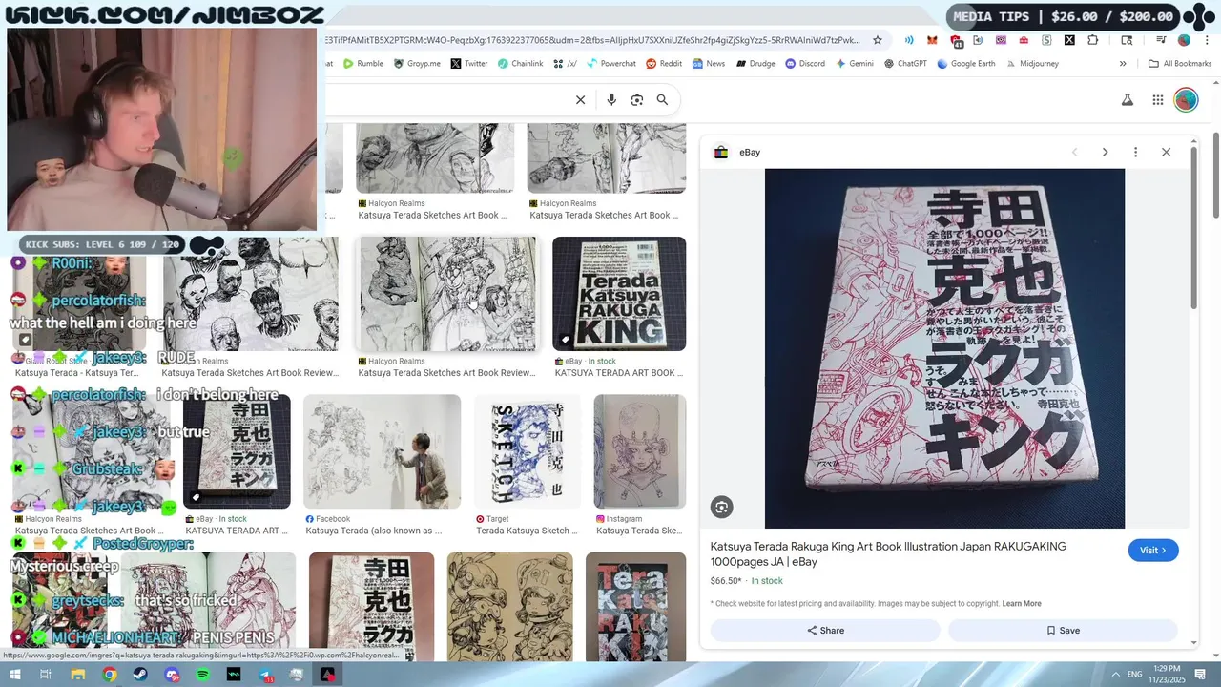This screenshot has width=1221, height=687.
Task: Start voice search with the microphone icon
Action: [611, 100]
